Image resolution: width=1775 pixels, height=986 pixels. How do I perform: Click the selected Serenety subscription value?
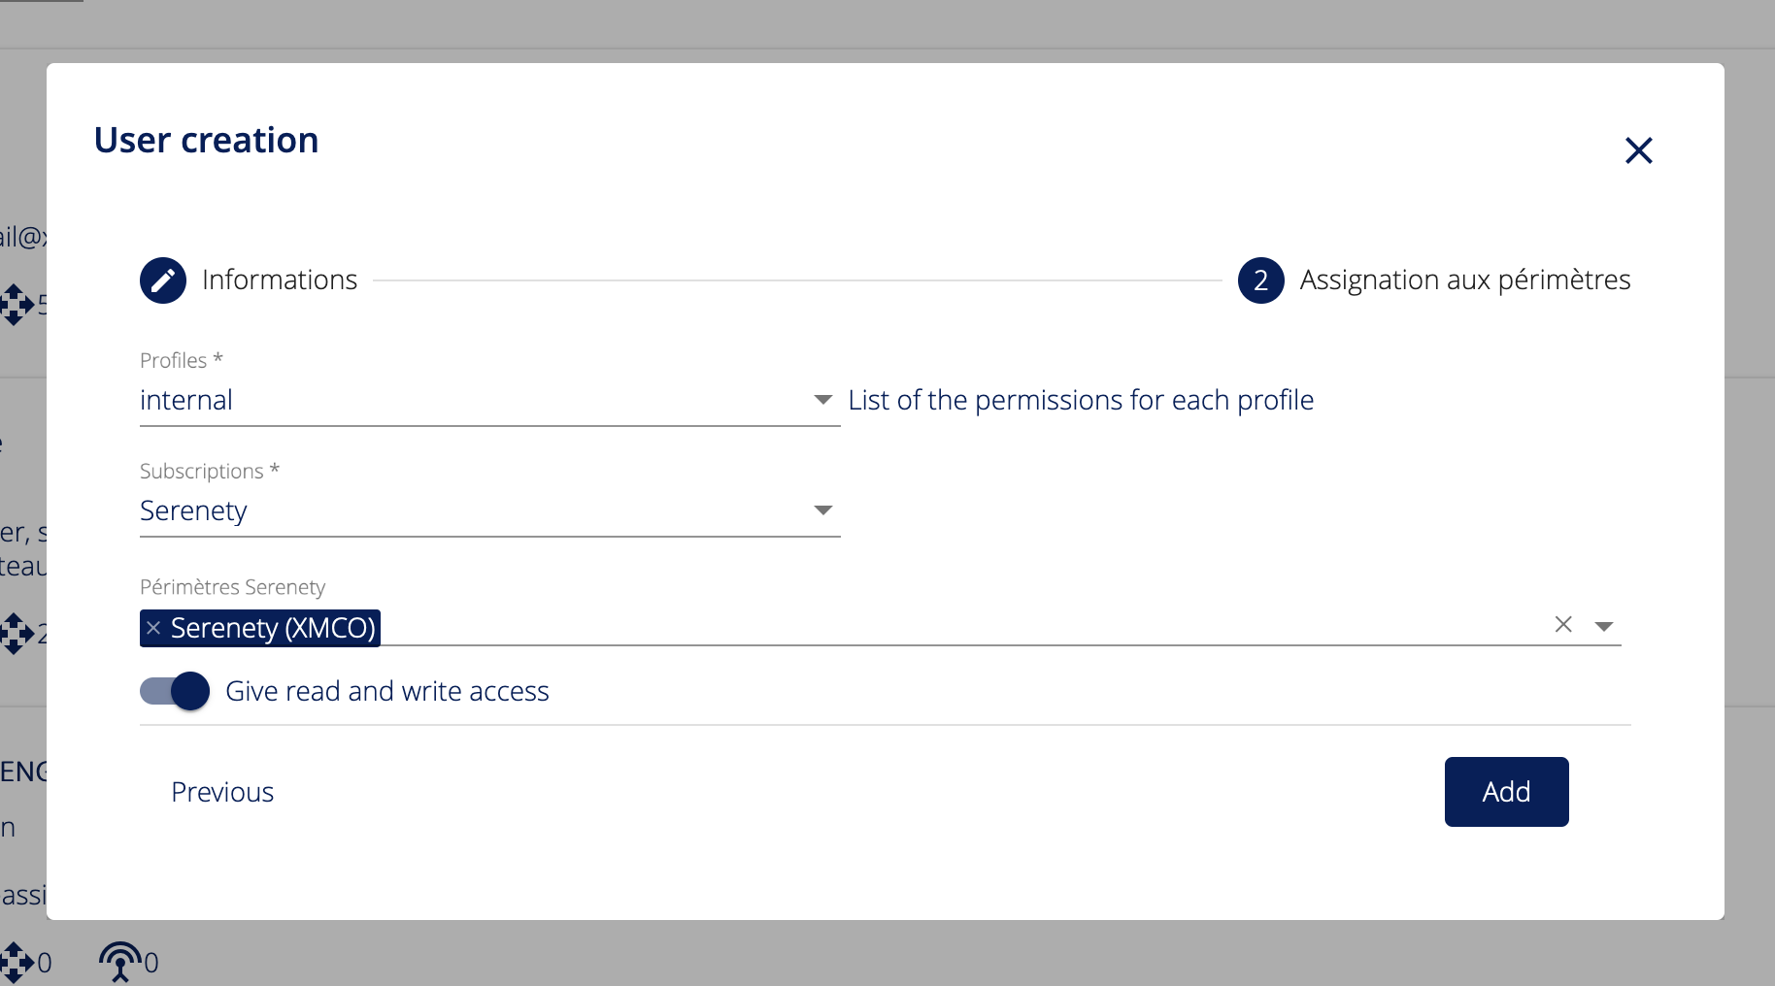194,510
